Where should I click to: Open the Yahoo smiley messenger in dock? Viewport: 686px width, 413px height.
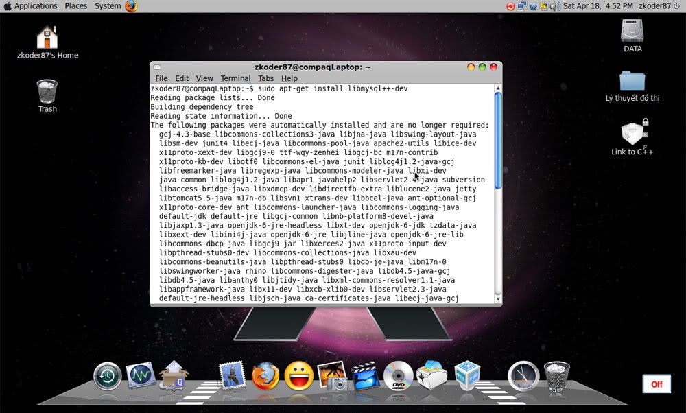point(299,376)
